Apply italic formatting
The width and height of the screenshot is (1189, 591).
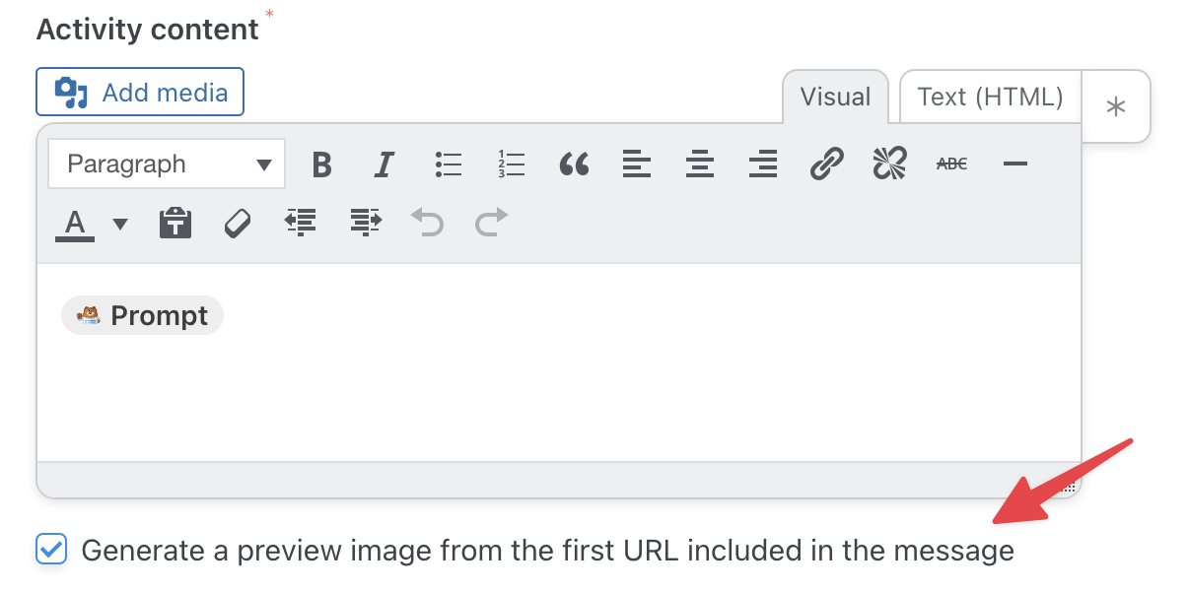coord(385,164)
